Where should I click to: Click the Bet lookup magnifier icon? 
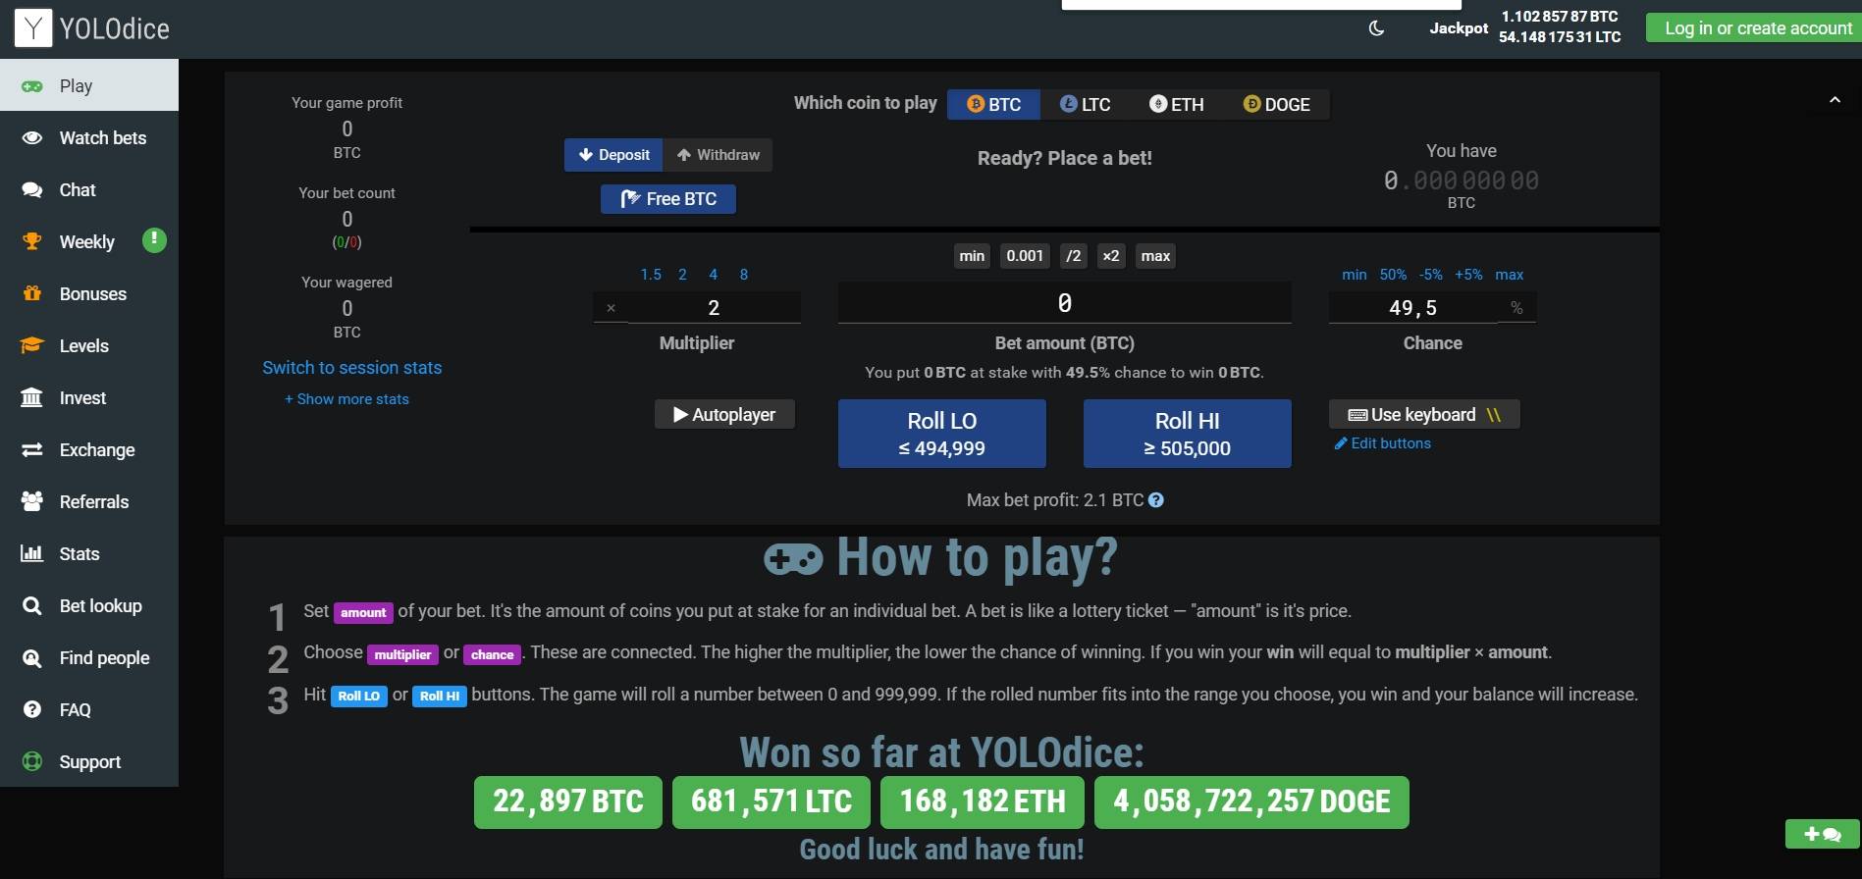click(31, 605)
